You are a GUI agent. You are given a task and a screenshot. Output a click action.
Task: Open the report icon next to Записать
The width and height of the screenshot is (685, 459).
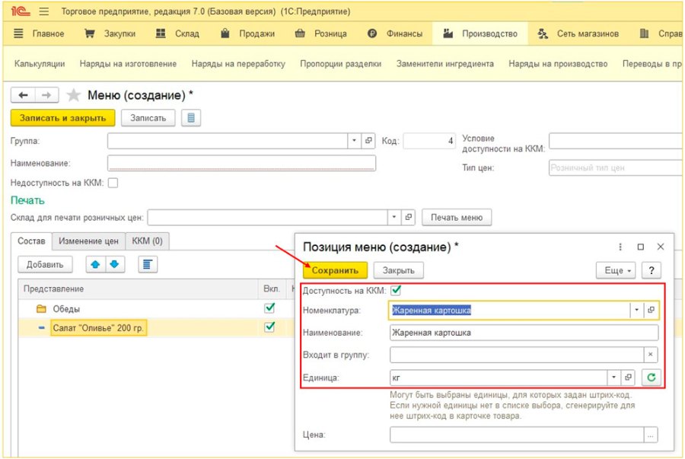point(191,118)
